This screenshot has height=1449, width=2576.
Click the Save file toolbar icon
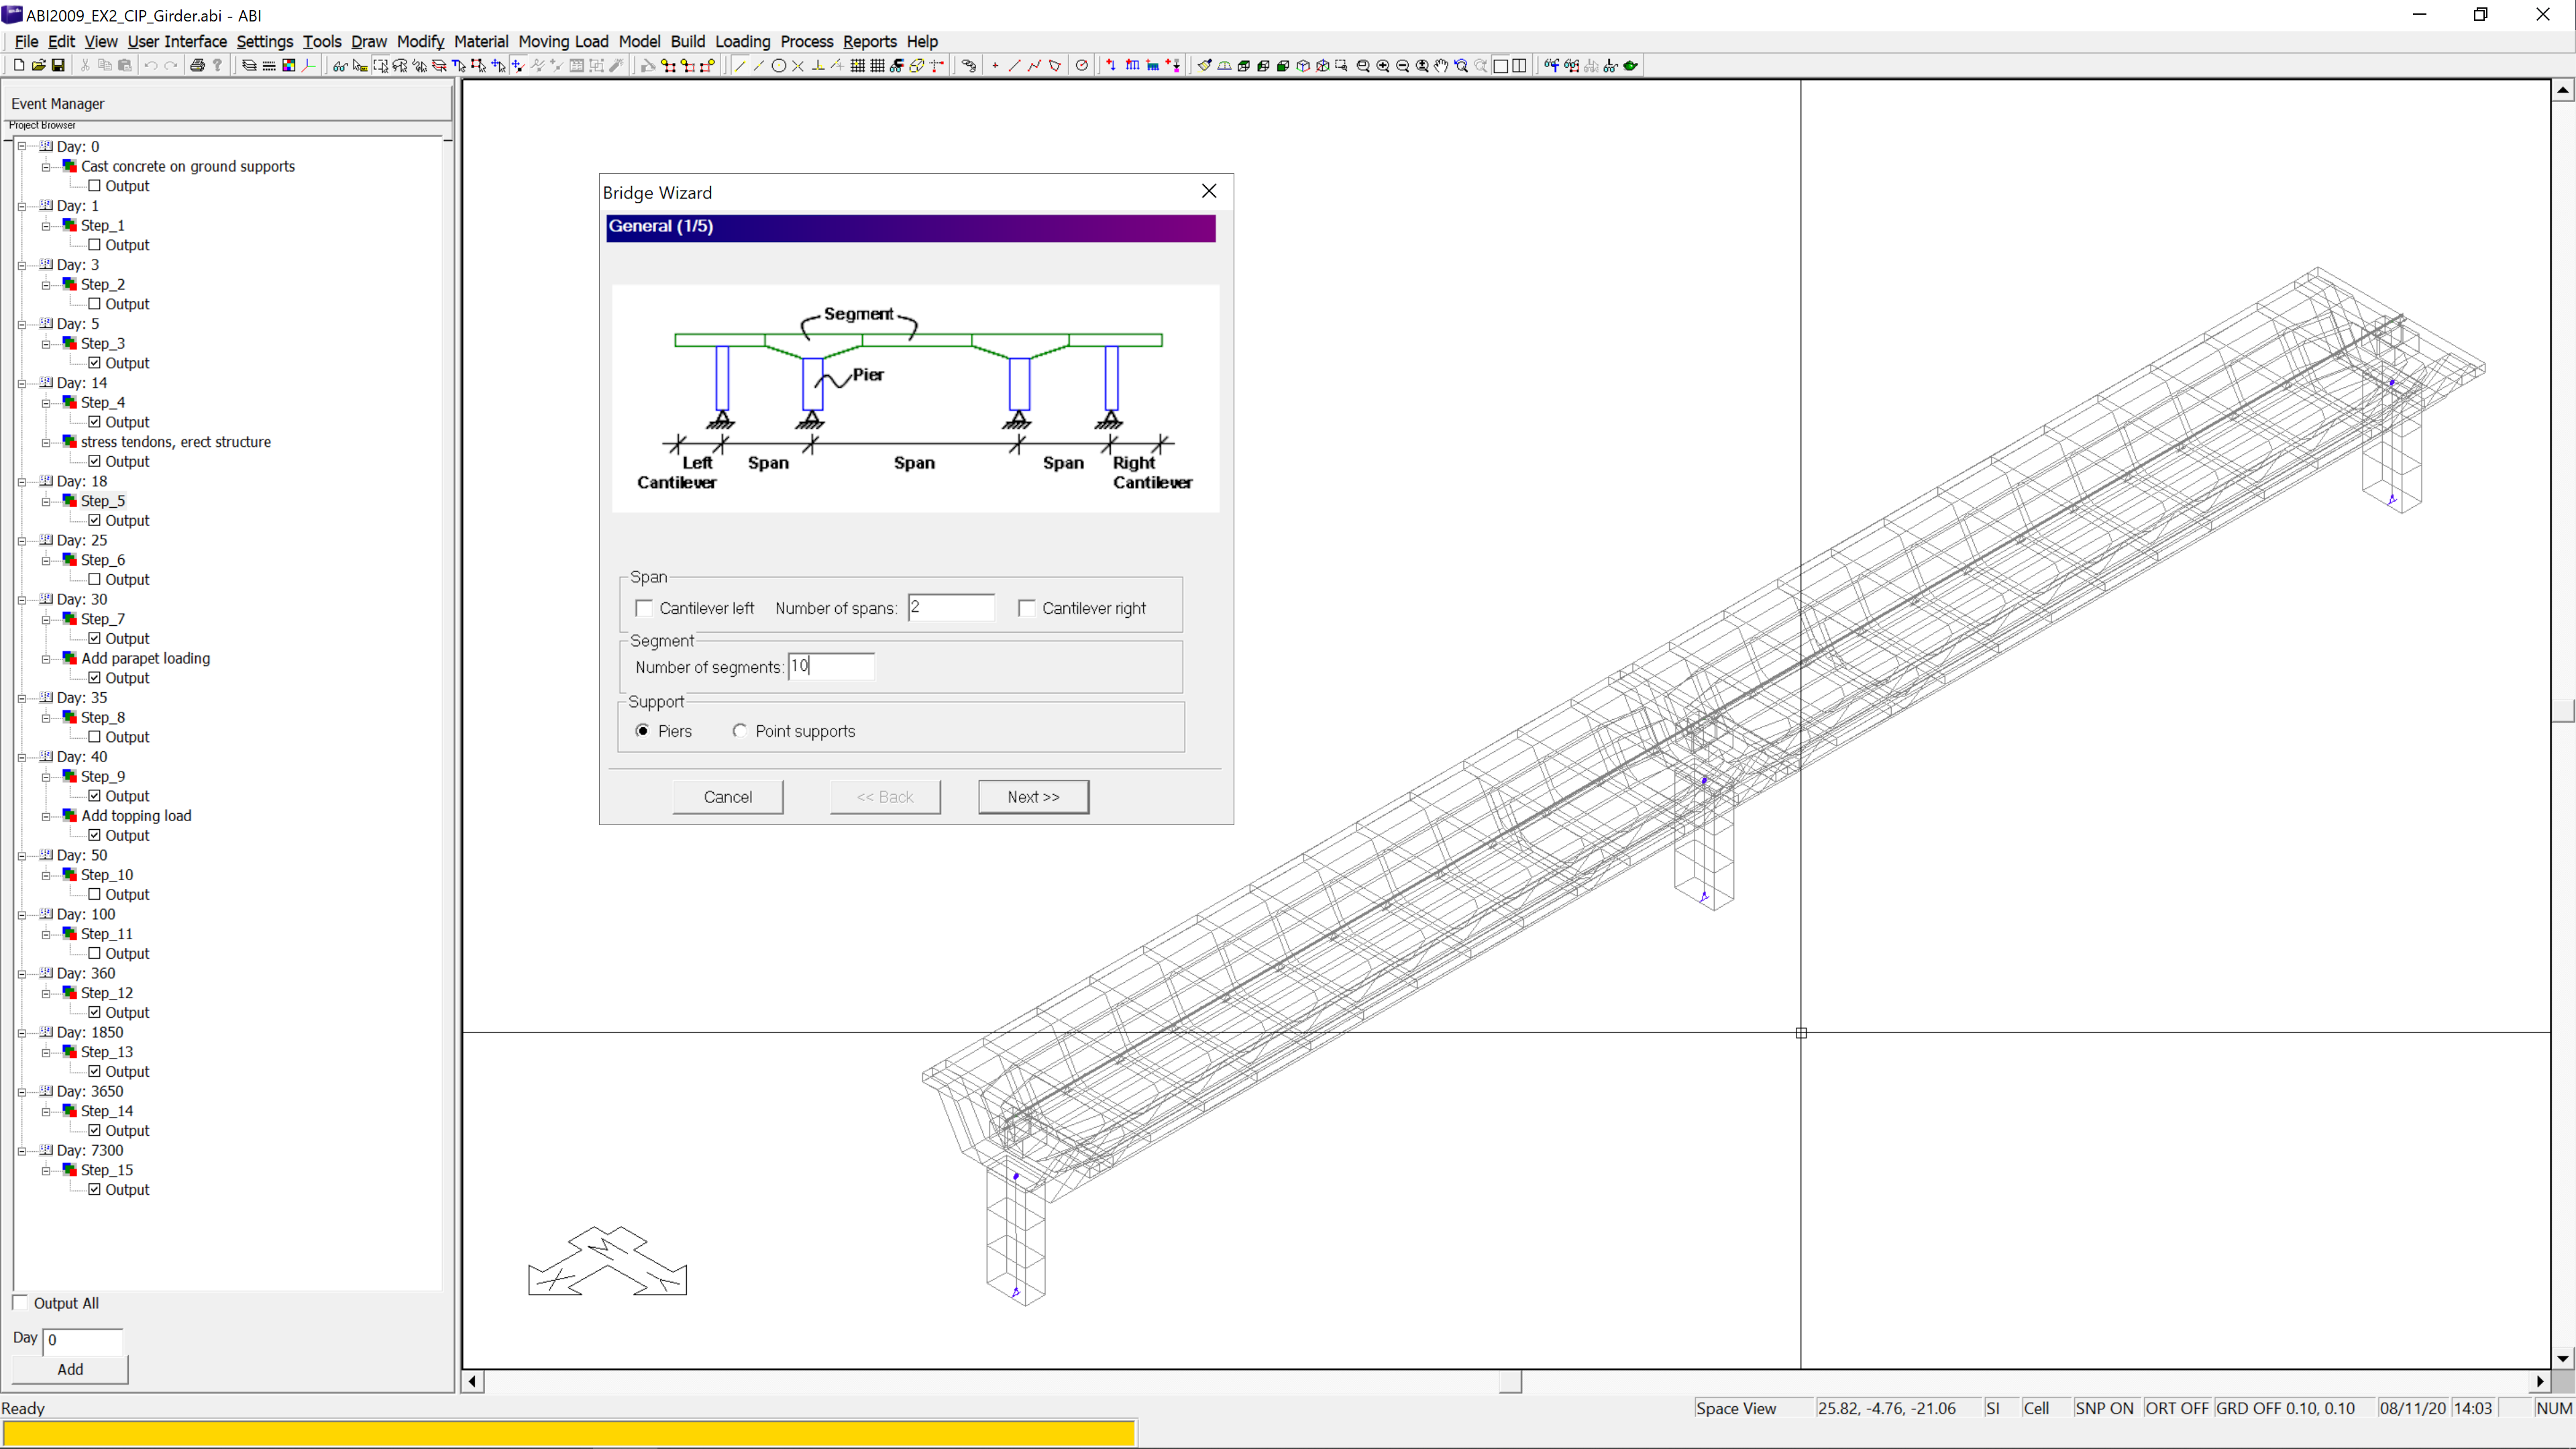[x=58, y=66]
